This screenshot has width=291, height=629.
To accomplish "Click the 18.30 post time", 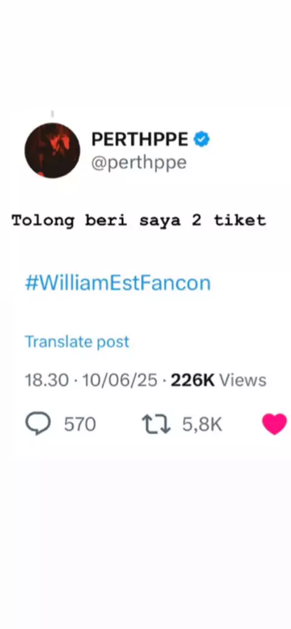I will (47, 381).
